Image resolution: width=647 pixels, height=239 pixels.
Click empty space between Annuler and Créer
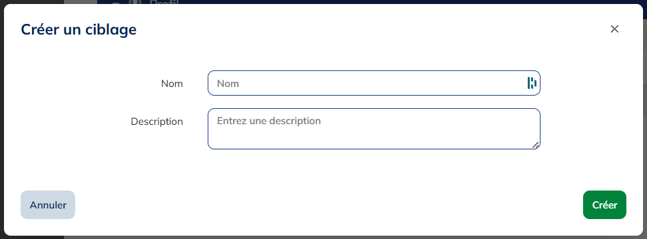pyautogui.click(x=330, y=205)
